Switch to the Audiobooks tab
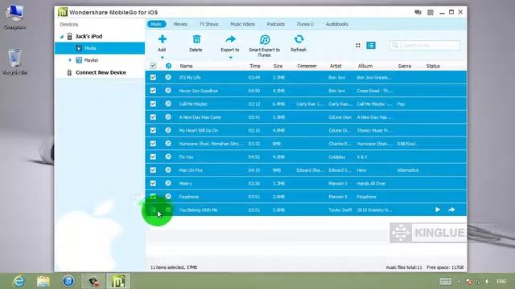This screenshot has height=289, width=515. tap(337, 24)
